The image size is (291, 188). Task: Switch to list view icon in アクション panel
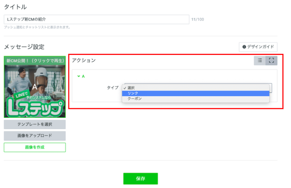[x=260, y=60]
